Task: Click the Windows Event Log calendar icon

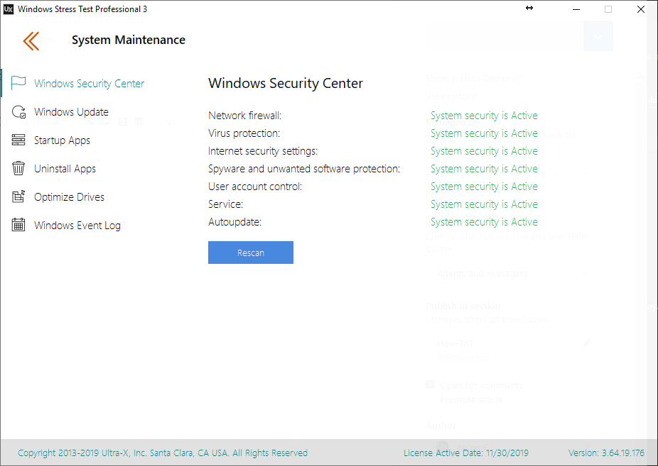Action: (19, 226)
